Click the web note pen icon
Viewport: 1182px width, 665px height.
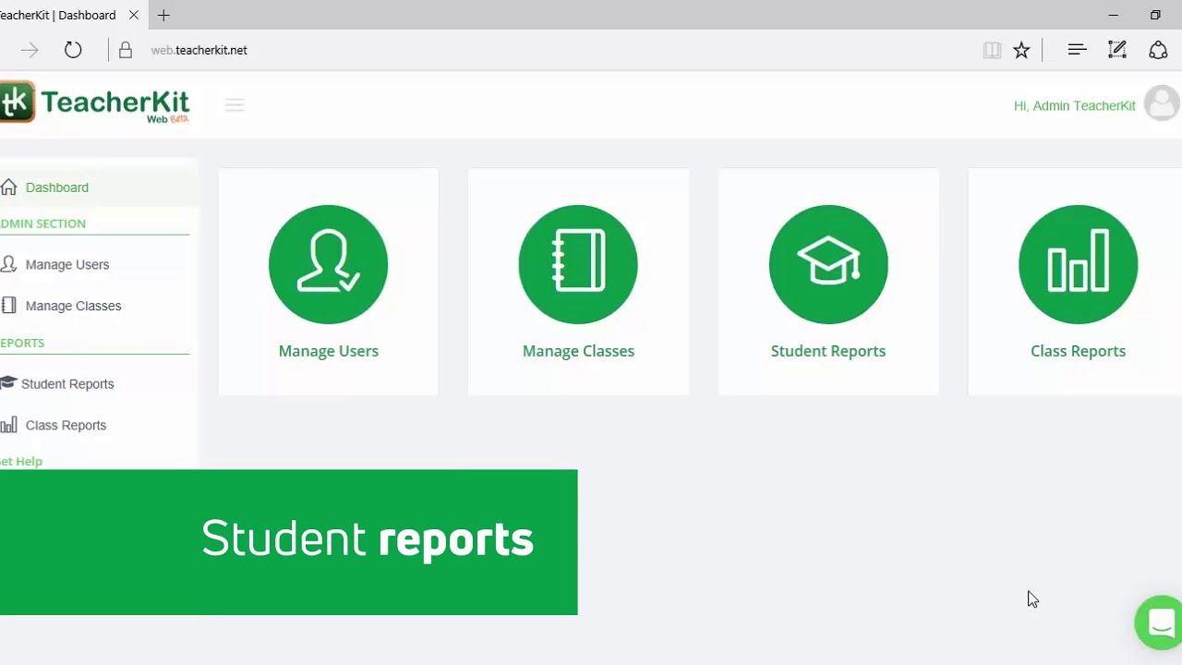(x=1117, y=50)
